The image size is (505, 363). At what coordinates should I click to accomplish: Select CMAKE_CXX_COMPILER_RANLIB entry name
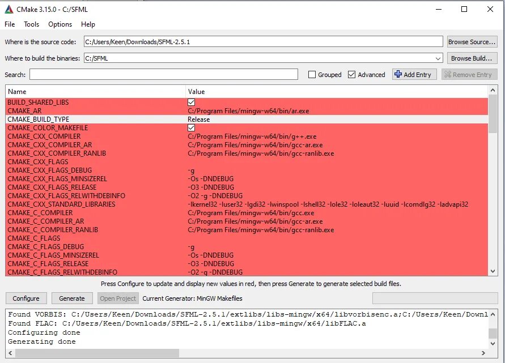57,153
